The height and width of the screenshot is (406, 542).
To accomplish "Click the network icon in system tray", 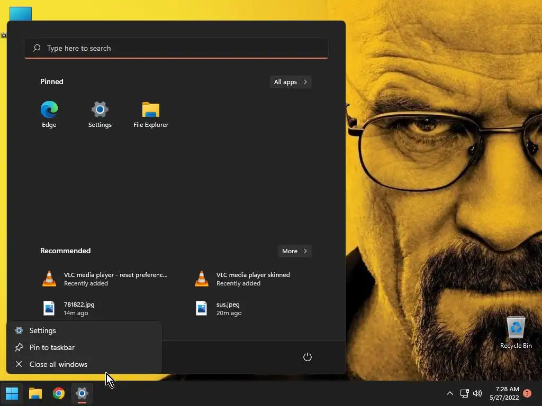I will (x=464, y=393).
